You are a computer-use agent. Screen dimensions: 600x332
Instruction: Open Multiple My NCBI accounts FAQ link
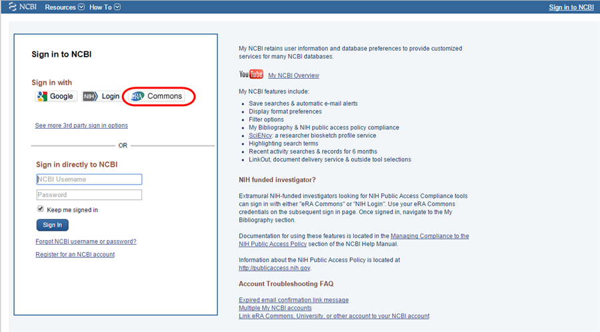coord(275,308)
